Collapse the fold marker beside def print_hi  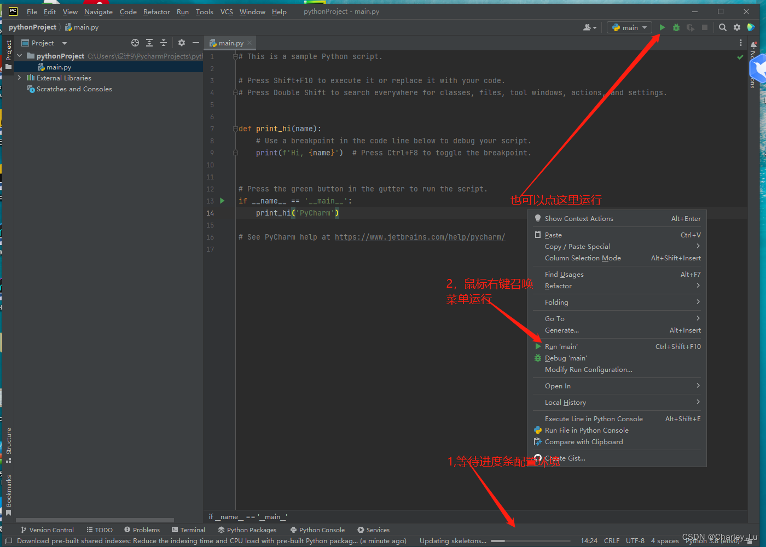coord(235,129)
